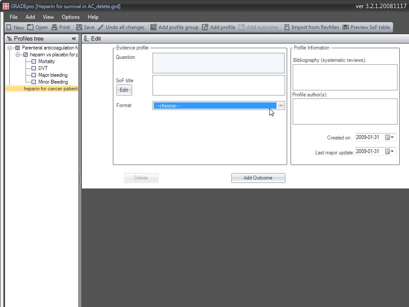
Task: Select Minor Bleeding in the tree
Action: pyautogui.click(x=53, y=82)
